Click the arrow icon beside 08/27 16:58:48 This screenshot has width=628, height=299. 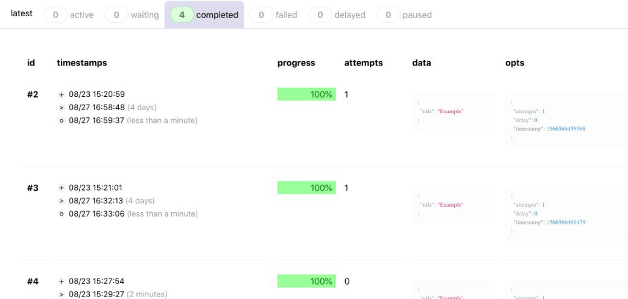tap(62, 107)
